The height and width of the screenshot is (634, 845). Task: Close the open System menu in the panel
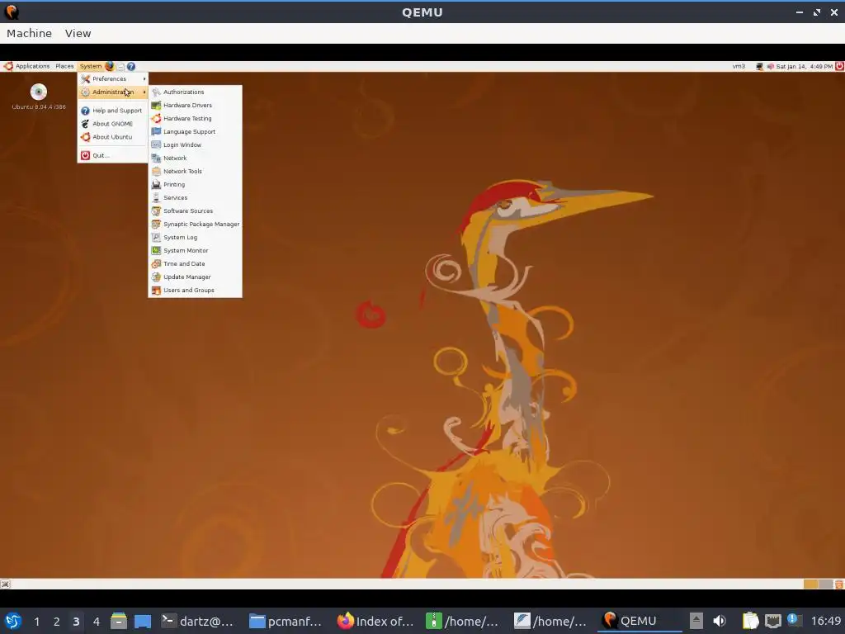tap(90, 66)
